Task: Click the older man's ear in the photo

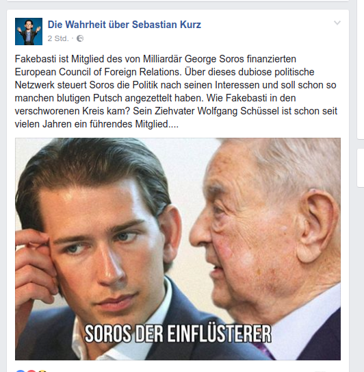Action: pyautogui.click(x=316, y=227)
